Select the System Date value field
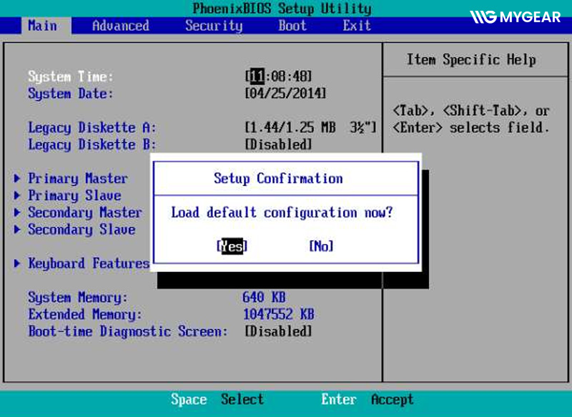The width and height of the screenshot is (572, 417). coord(285,94)
